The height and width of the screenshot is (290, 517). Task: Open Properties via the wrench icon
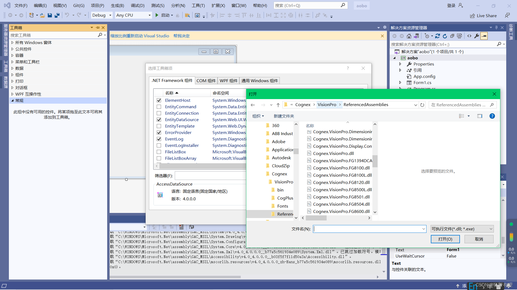pyautogui.click(x=476, y=36)
